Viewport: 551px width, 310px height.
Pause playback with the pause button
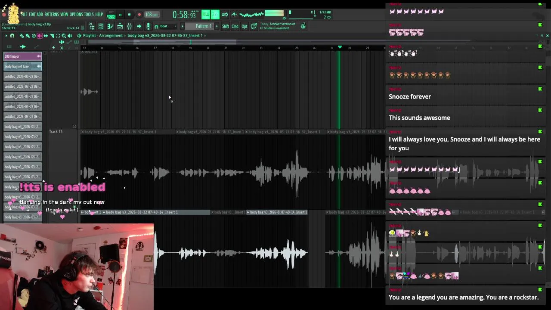[120, 14]
